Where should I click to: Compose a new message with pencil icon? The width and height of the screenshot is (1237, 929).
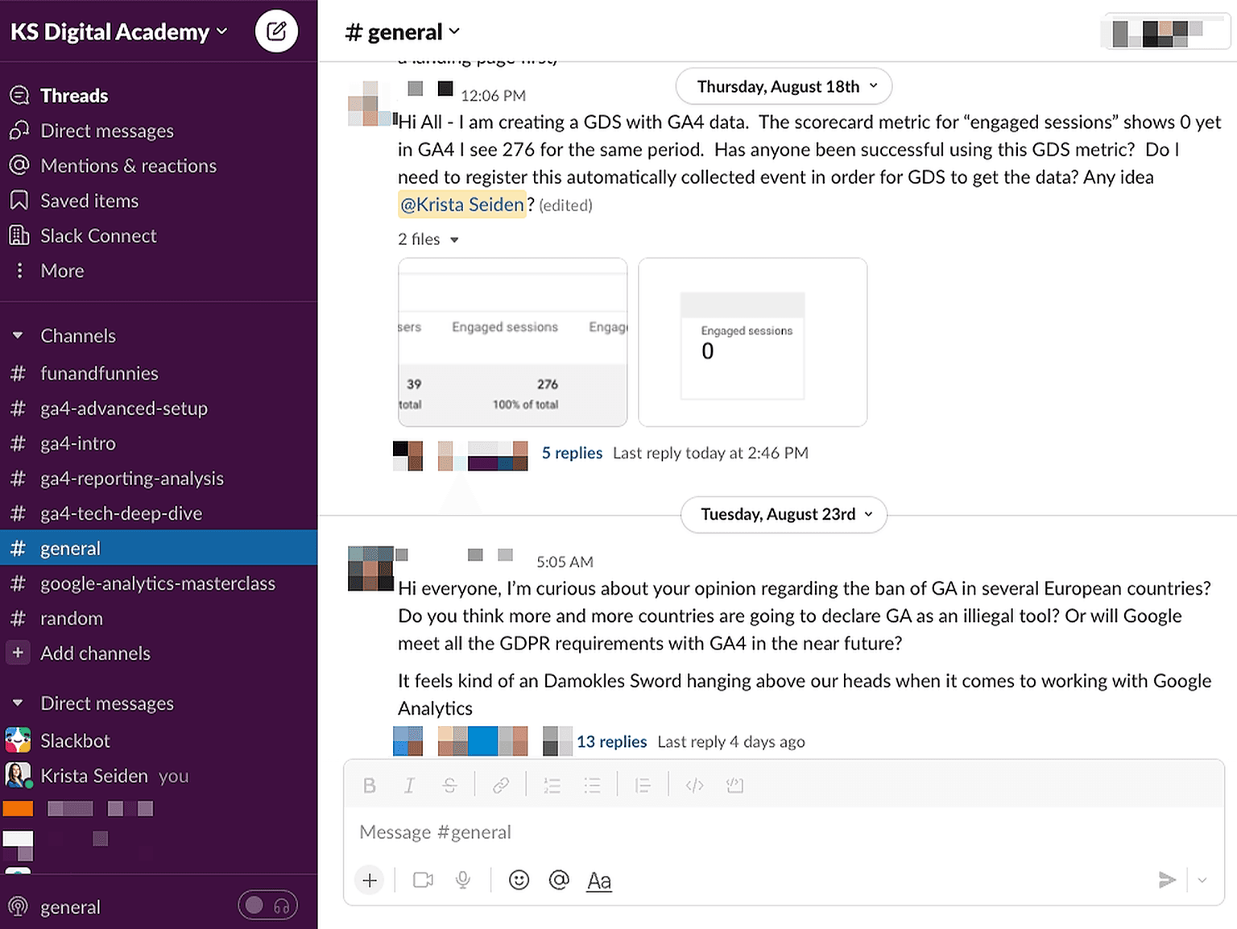(x=276, y=31)
